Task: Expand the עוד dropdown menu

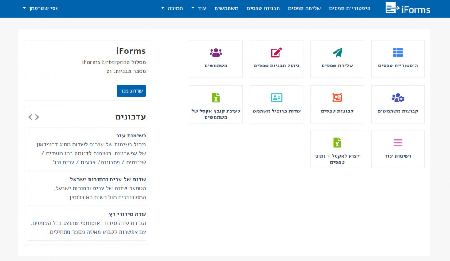Action: 199,8
